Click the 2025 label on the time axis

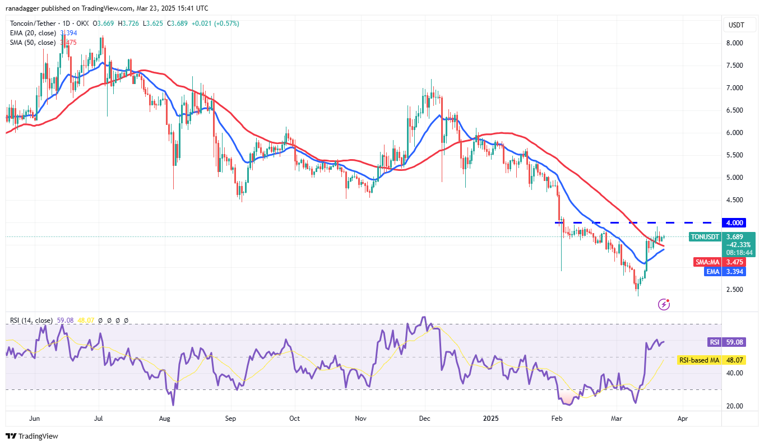491,418
